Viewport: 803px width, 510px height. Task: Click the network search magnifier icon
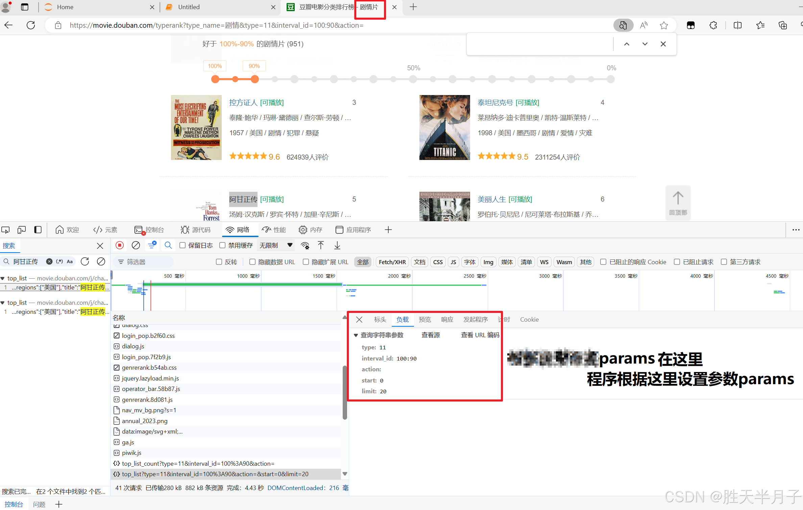168,245
